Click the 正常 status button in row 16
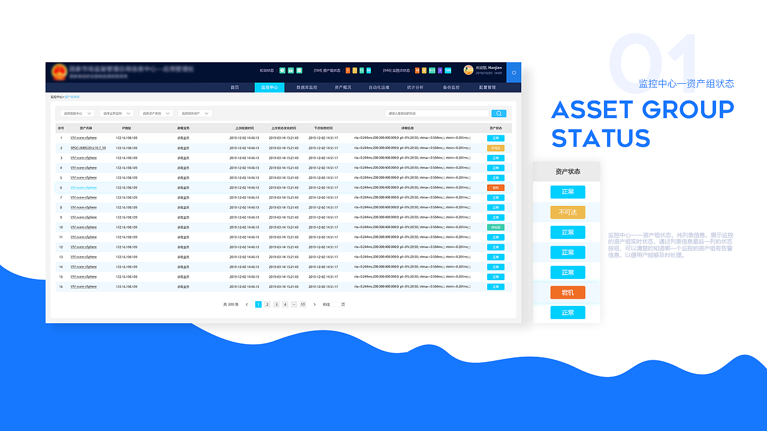The width and height of the screenshot is (767, 431). (496, 287)
